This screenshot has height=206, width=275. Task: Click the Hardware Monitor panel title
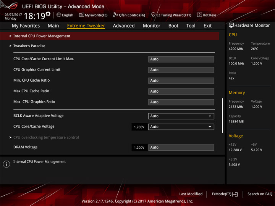[252, 26]
